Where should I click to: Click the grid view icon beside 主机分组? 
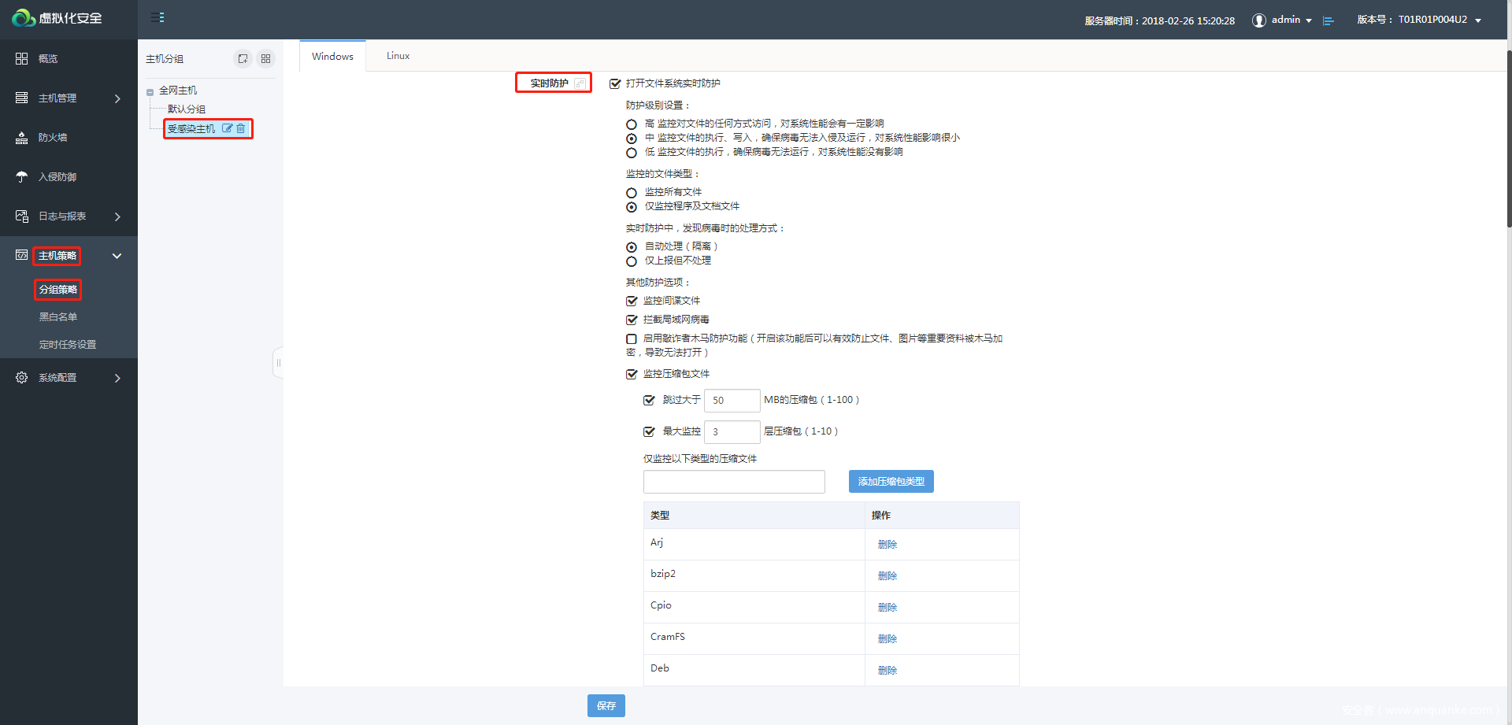[266, 59]
